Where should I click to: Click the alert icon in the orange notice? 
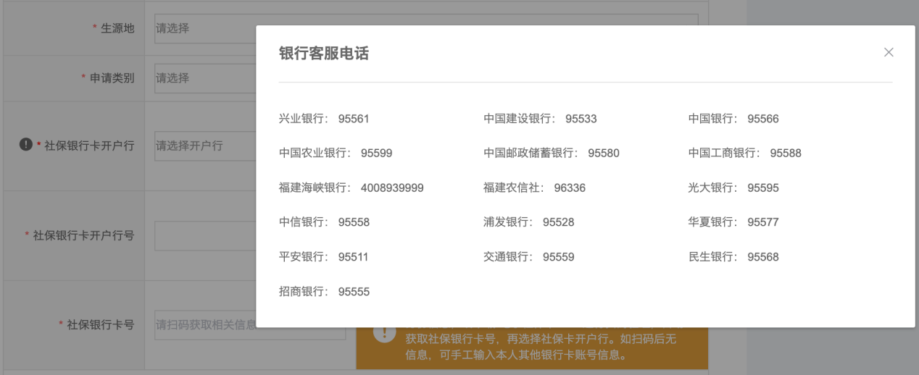click(384, 332)
